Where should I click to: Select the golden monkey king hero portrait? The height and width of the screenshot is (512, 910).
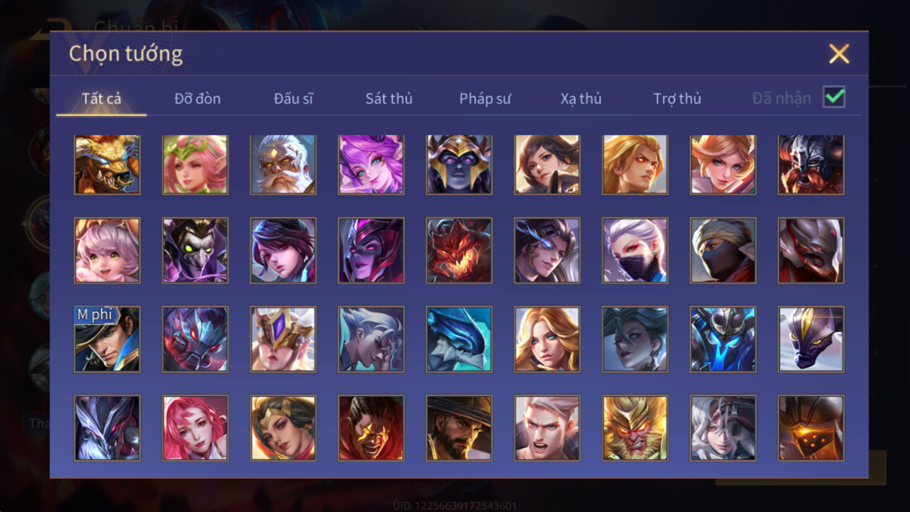(x=635, y=428)
